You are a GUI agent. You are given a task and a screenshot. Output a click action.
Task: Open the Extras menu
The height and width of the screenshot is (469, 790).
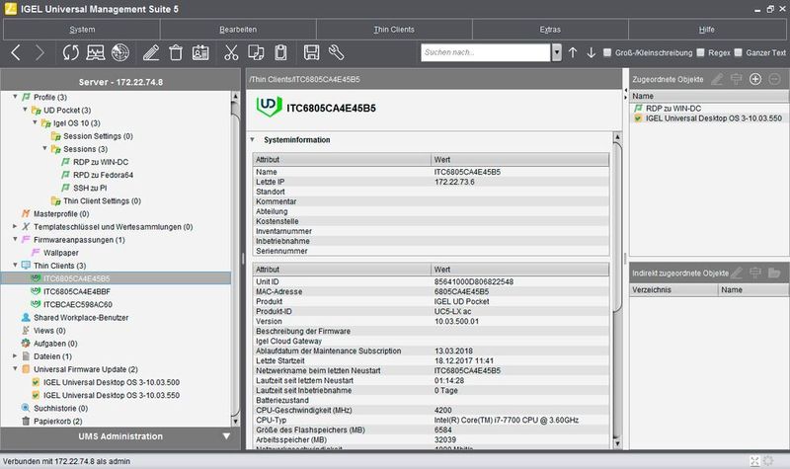tap(550, 30)
